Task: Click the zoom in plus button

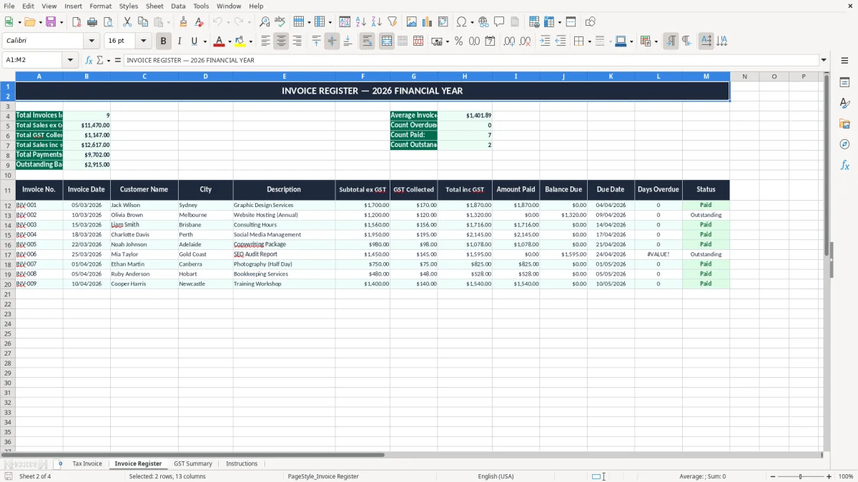Action: [x=829, y=476]
